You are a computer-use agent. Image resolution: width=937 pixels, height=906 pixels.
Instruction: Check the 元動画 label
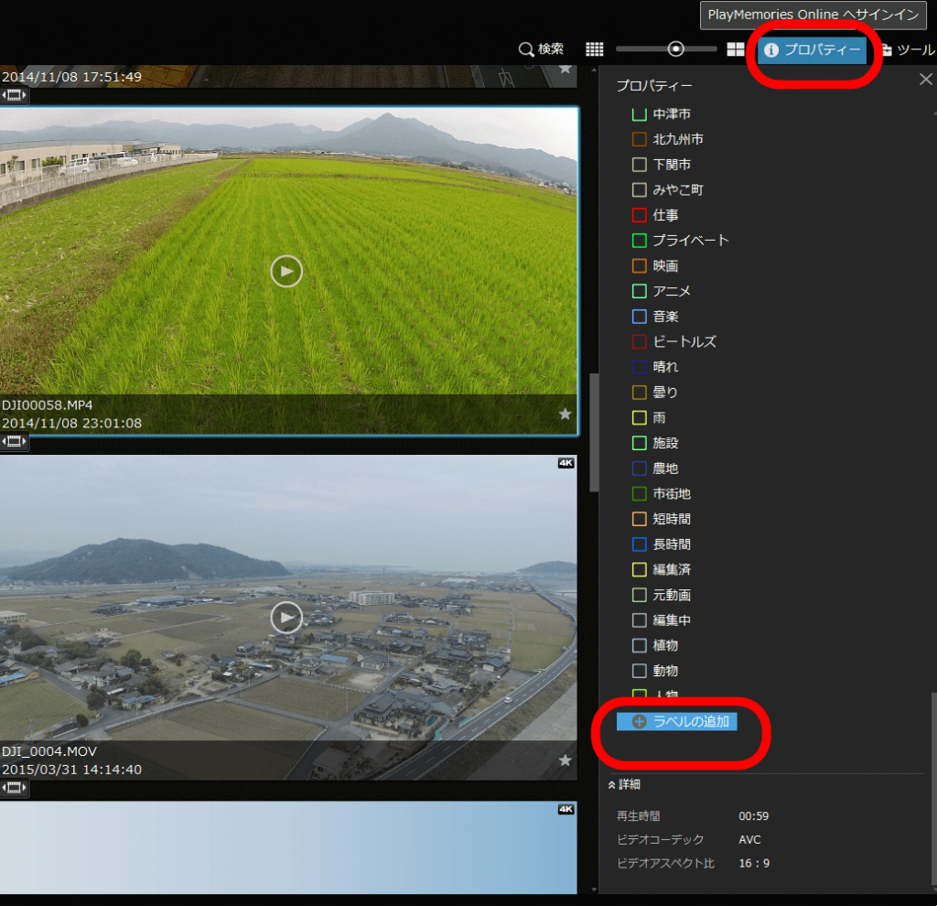(x=639, y=595)
